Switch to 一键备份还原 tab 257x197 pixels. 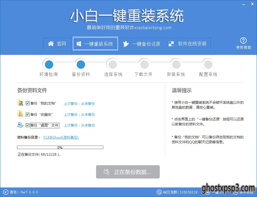coord(142,44)
